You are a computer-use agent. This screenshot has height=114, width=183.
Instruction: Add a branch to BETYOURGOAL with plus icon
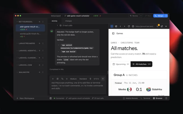click(40, 22)
